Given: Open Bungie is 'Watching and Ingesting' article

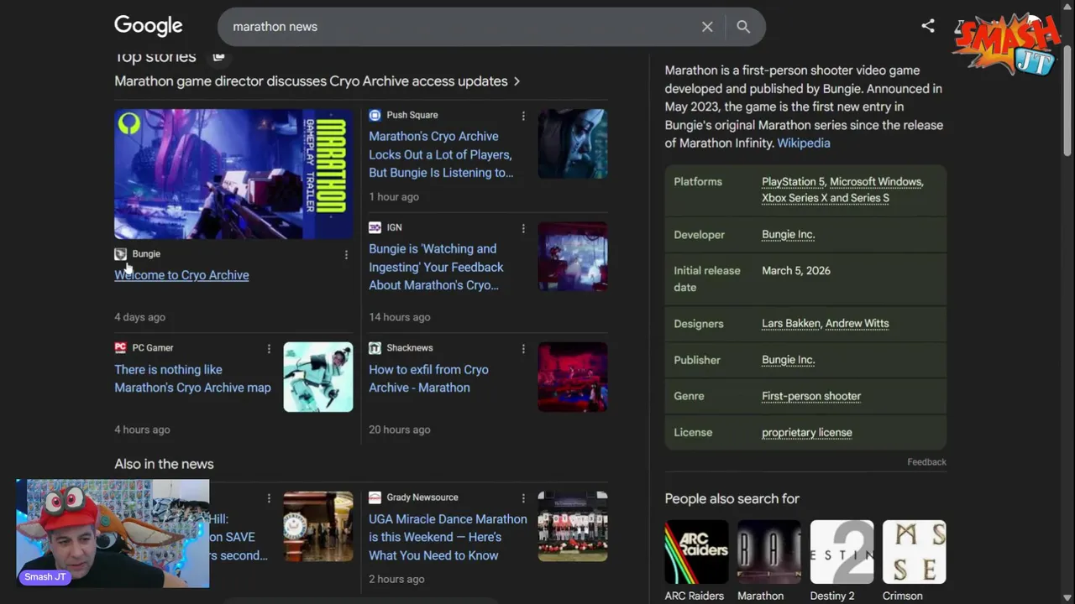Looking at the screenshot, I should (x=436, y=267).
